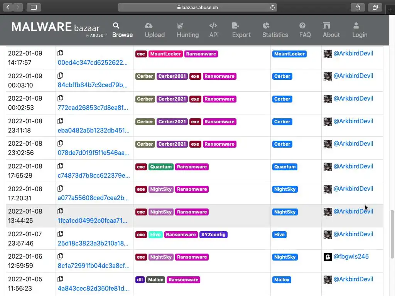This screenshot has height=296, width=395.
Task: Click exe tag in Quantum row
Action: click(141, 167)
